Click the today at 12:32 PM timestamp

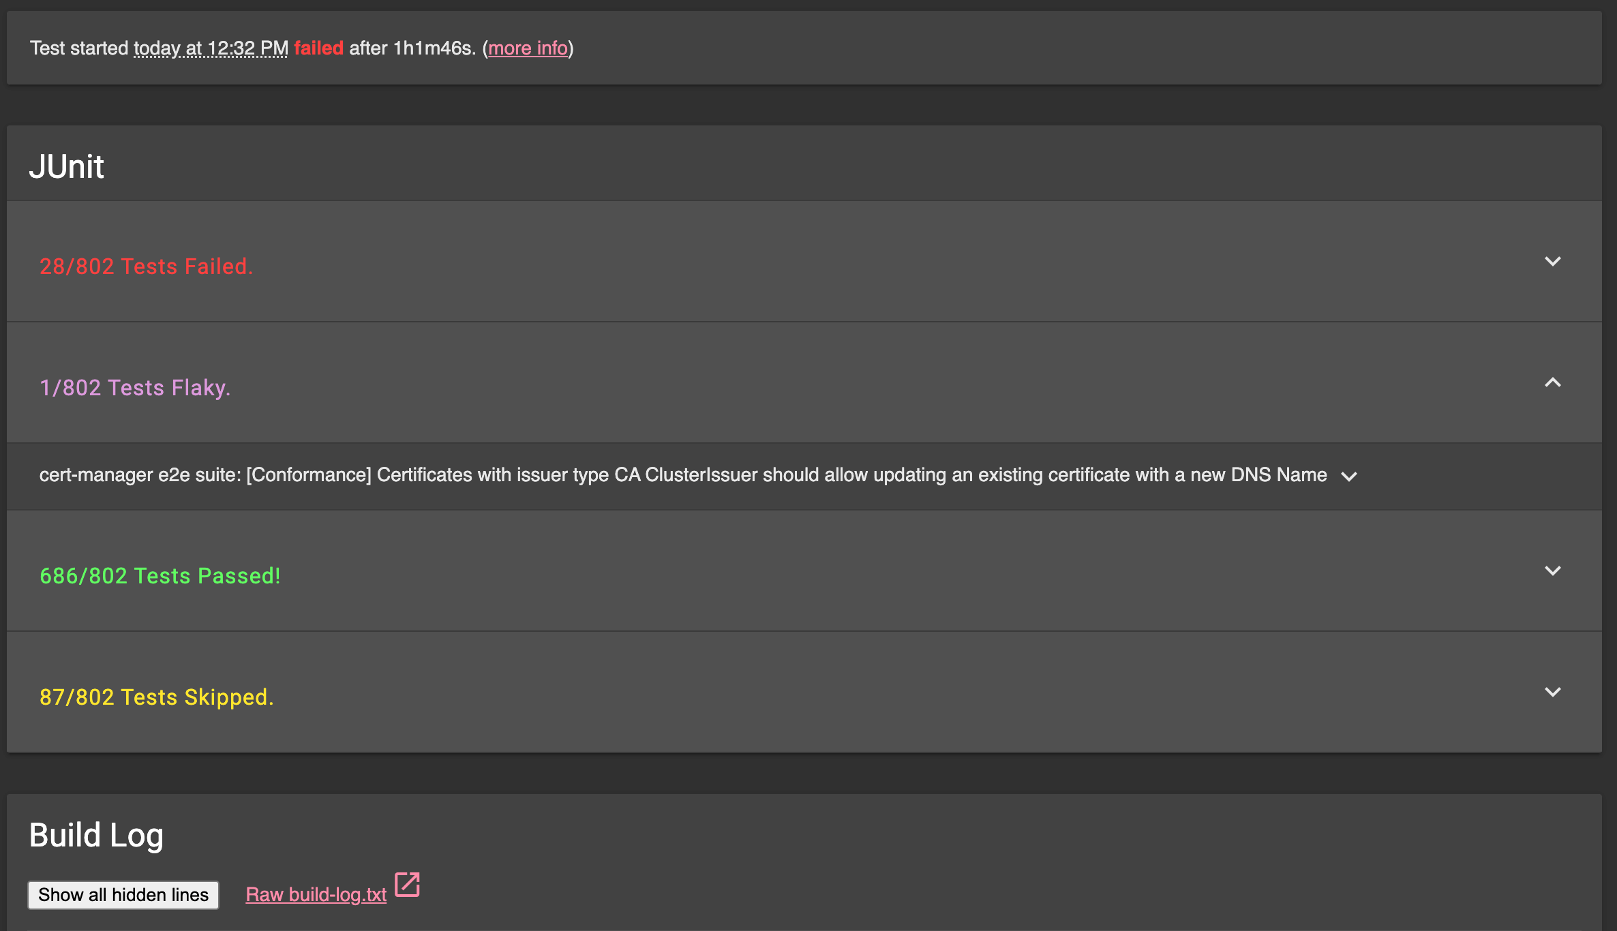[211, 48]
